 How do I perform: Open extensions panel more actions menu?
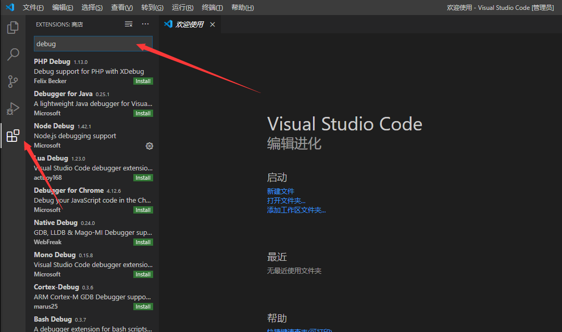coord(145,24)
